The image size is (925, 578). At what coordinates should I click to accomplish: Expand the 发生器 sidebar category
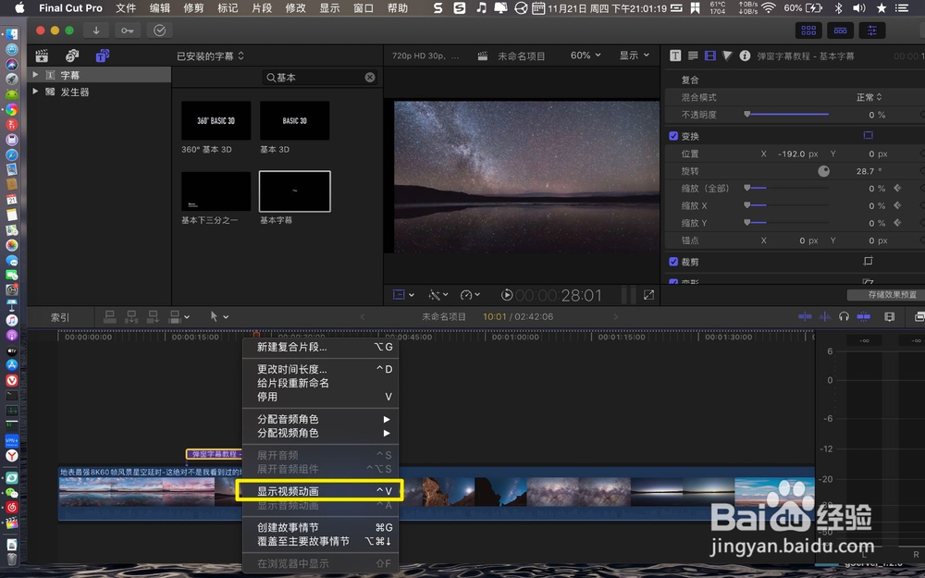35,92
